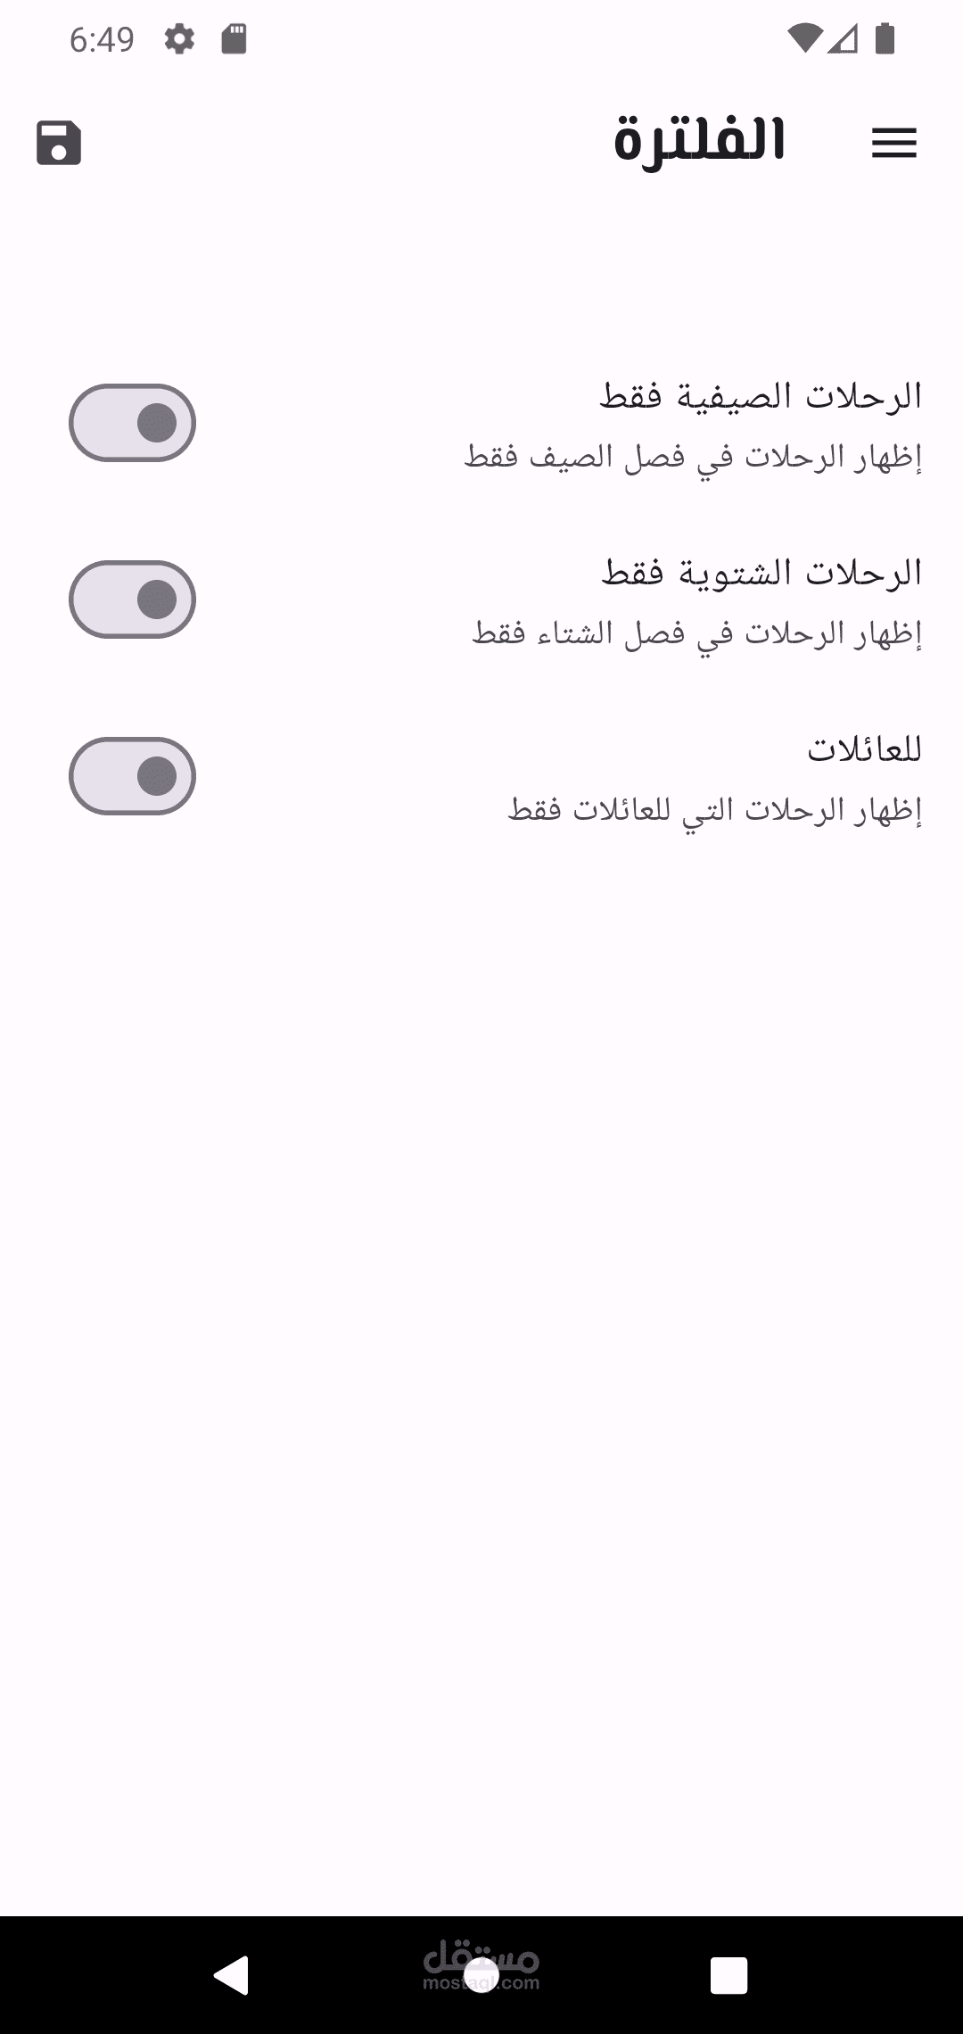Tap the SD card status bar icon
The image size is (963, 2034).
(x=234, y=39)
